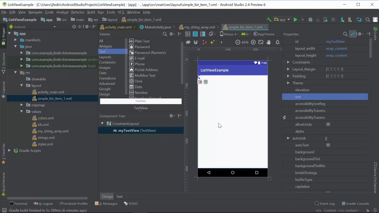
Task: Open the VCS menu
Action: [121, 12]
